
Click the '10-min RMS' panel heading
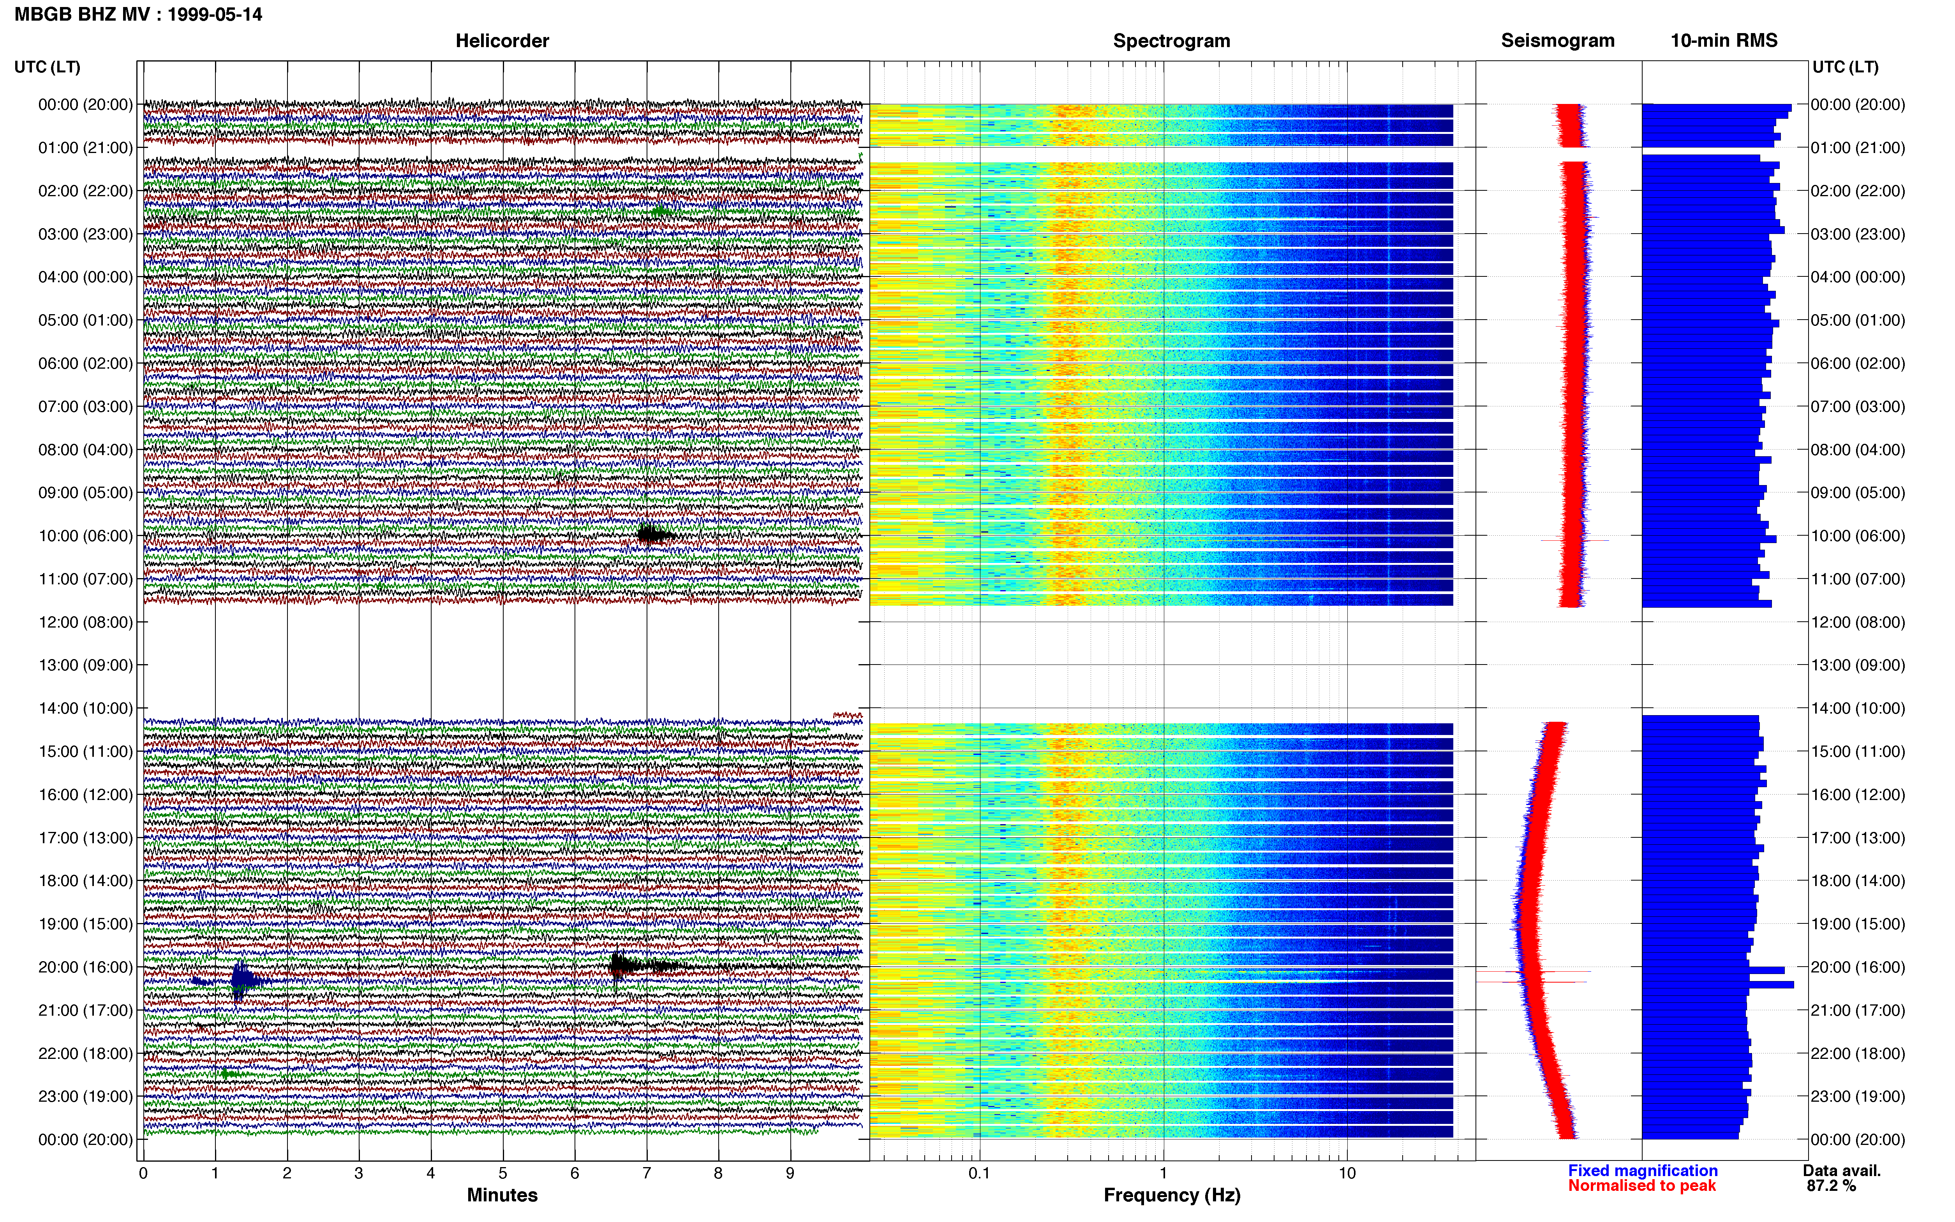pyautogui.click(x=1724, y=41)
